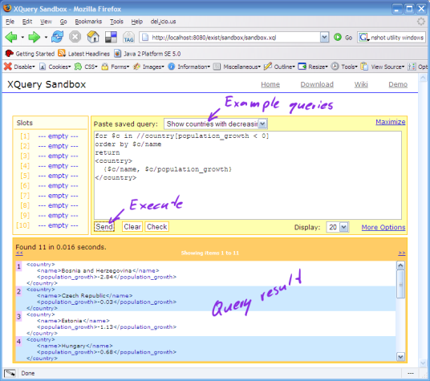Click the Home house icon
This screenshot has width=430, height=381.
(x=93, y=37)
